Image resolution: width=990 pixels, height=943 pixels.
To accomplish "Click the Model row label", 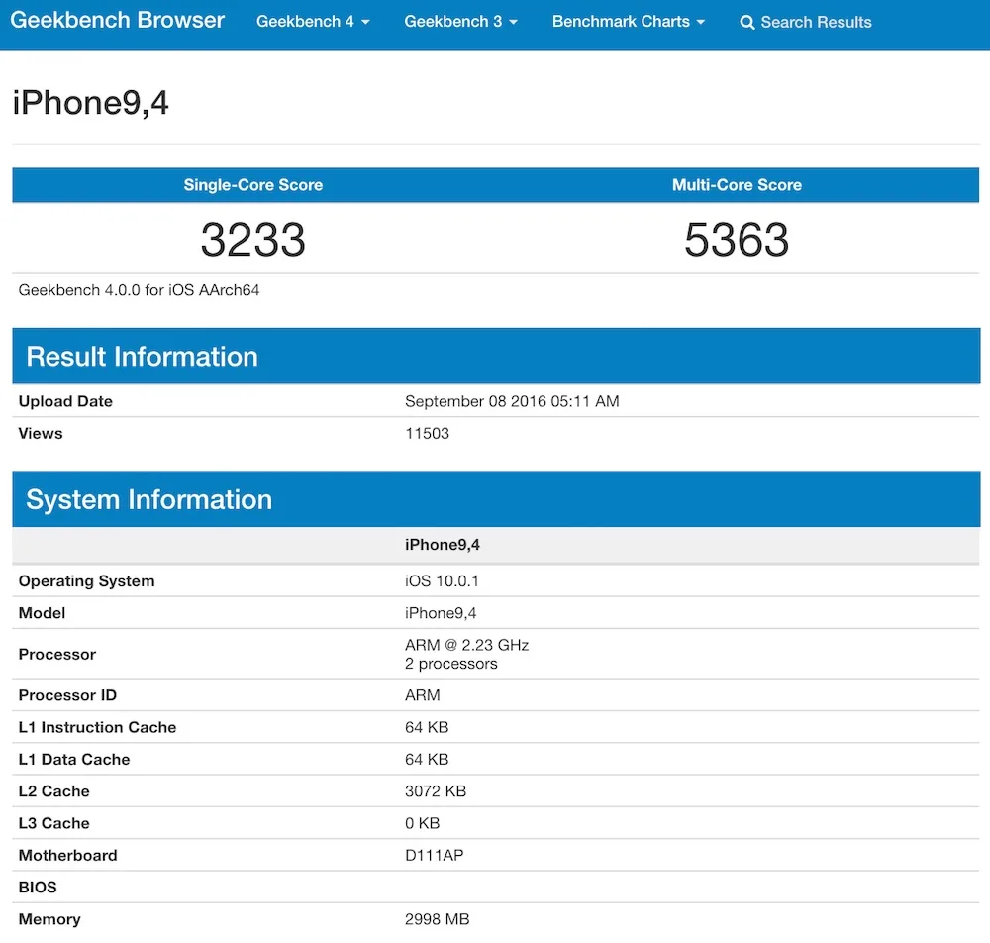I will [x=42, y=613].
